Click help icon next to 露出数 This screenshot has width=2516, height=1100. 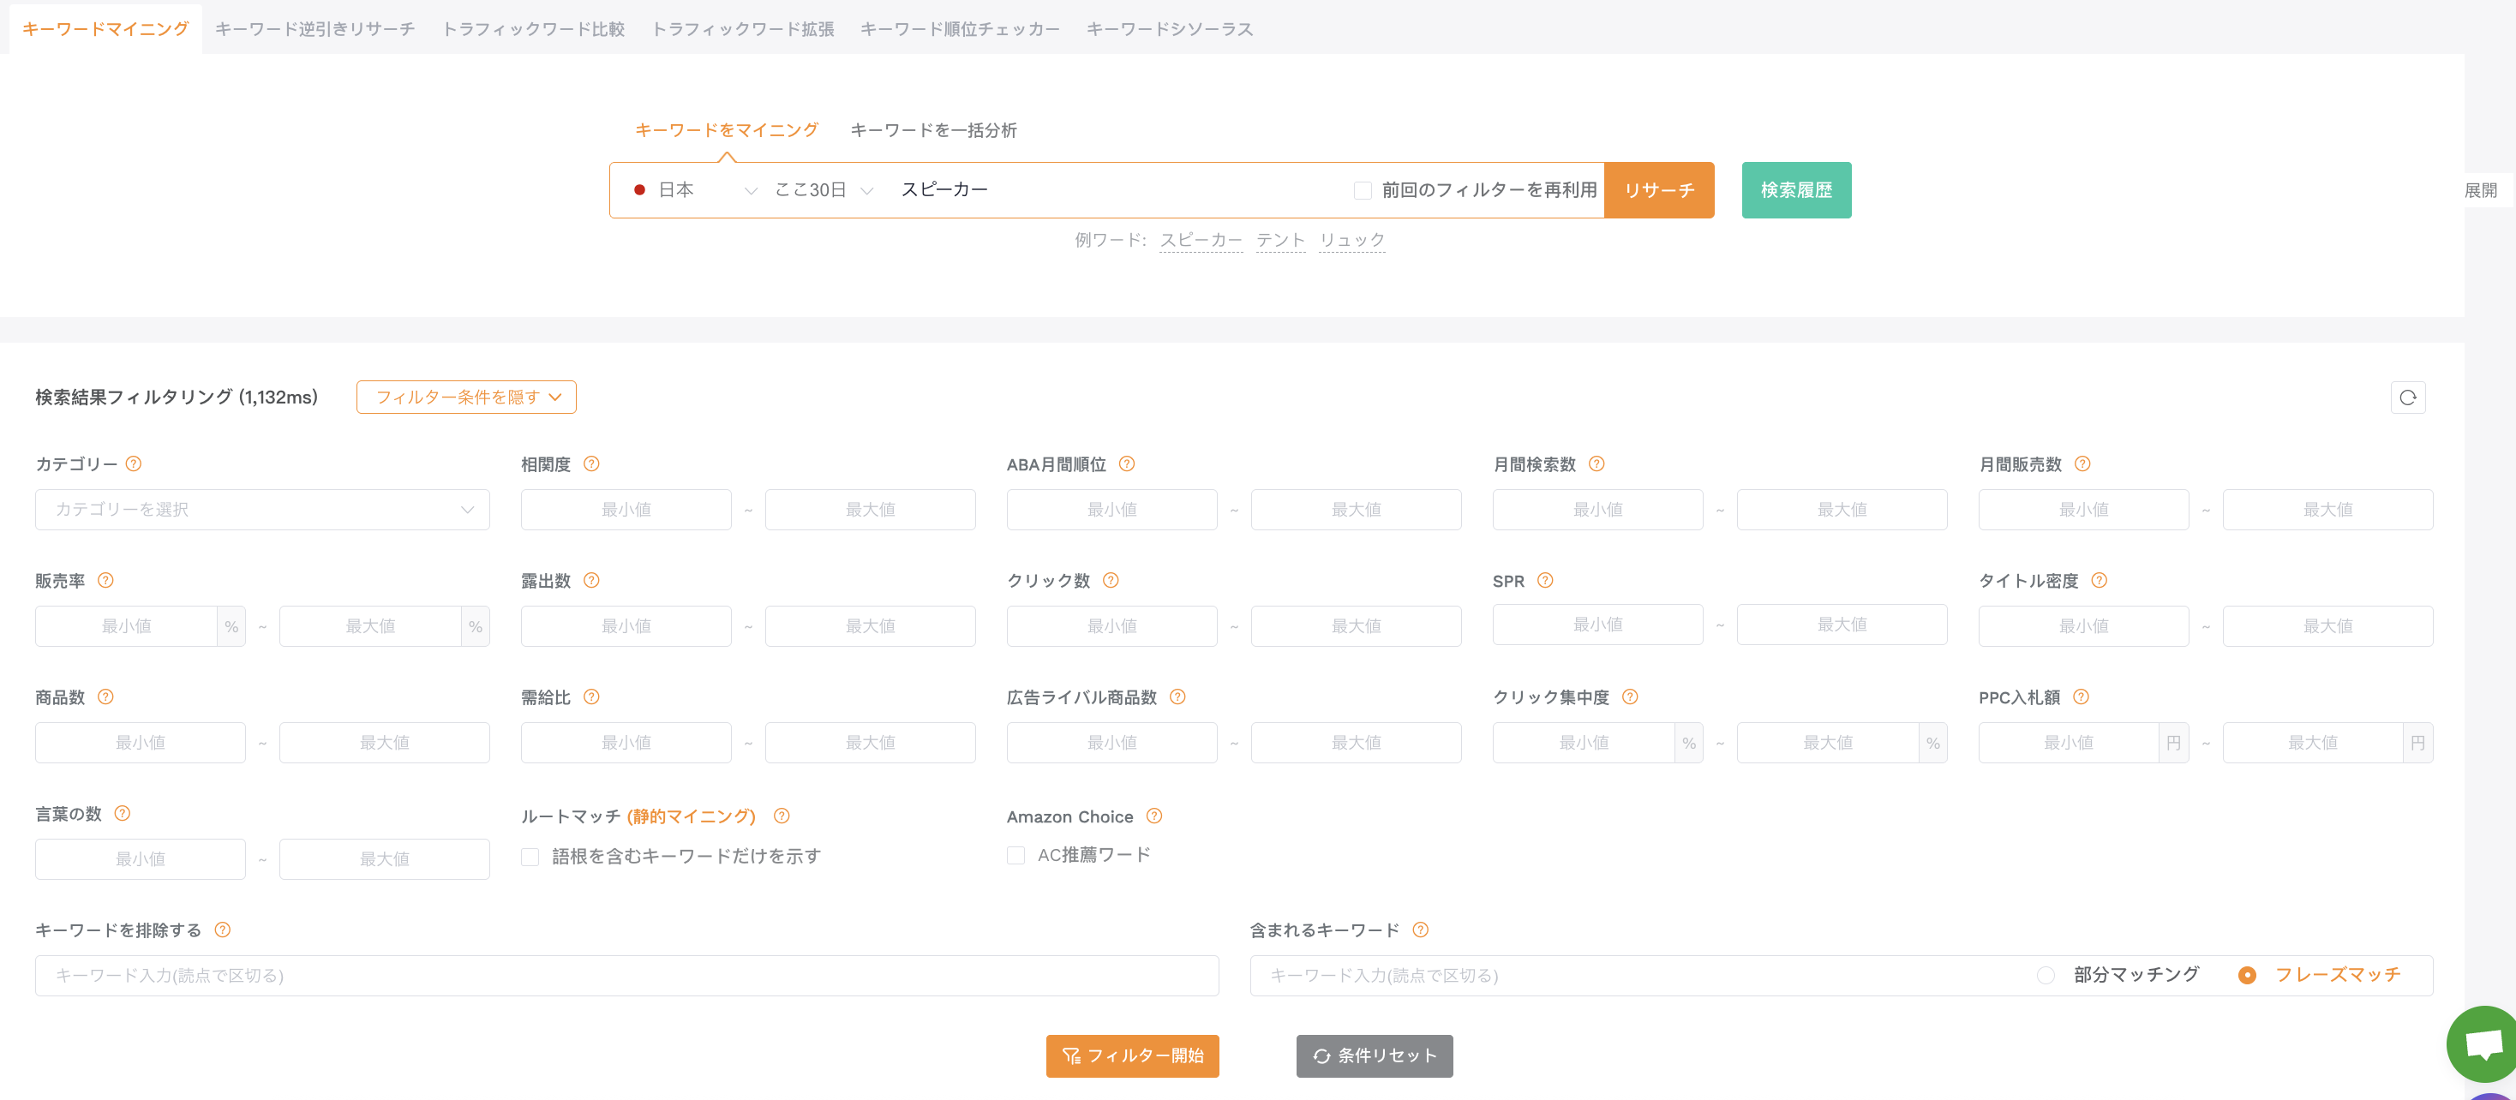[x=591, y=580]
